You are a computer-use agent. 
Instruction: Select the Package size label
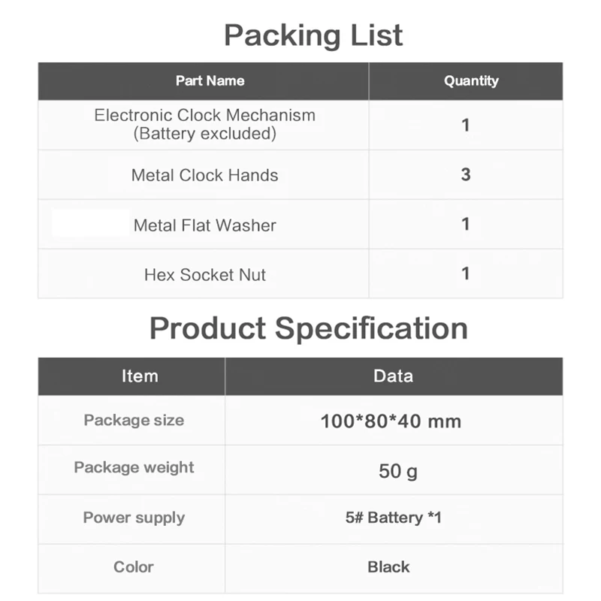(x=134, y=420)
